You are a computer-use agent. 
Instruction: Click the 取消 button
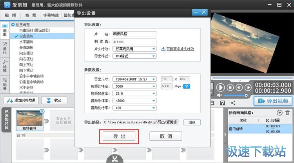coord(166,136)
